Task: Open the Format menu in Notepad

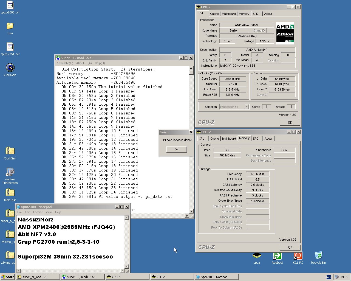Action: tap(38, 212)
